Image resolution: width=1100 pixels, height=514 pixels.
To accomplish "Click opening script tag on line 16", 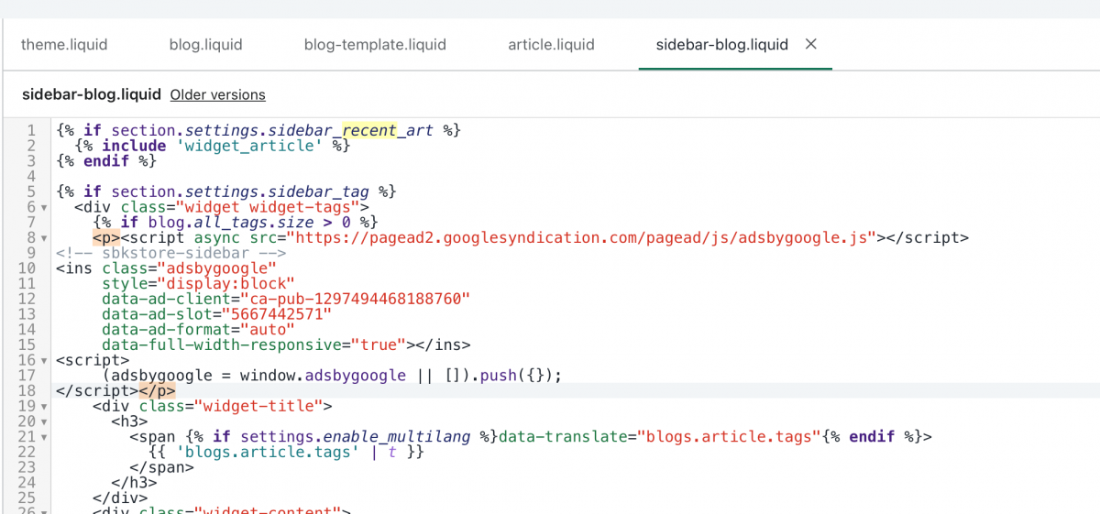I will coord(93,360).
